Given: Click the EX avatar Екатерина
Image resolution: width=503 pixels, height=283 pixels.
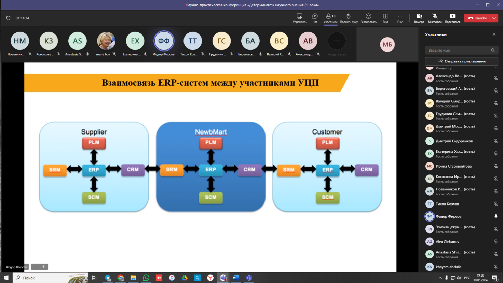Looking at the screenshot, I should point(135,41).
